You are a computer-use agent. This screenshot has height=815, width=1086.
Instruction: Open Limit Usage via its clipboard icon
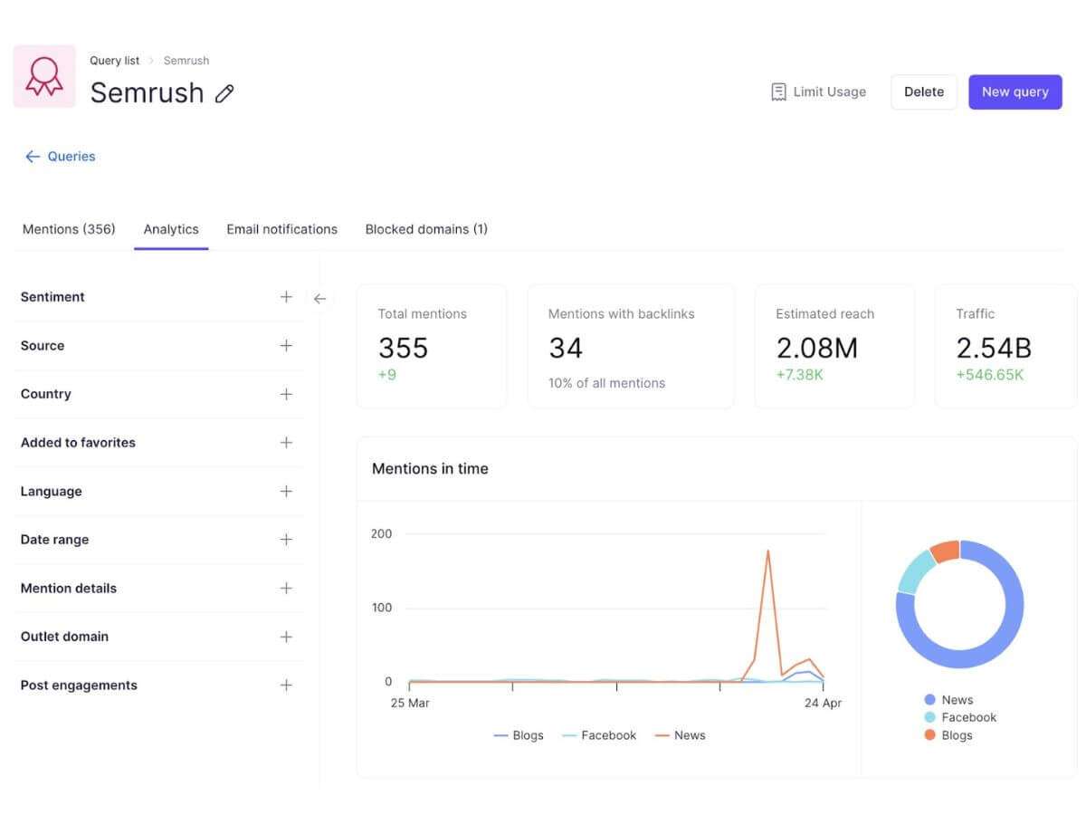coord(778,91)
